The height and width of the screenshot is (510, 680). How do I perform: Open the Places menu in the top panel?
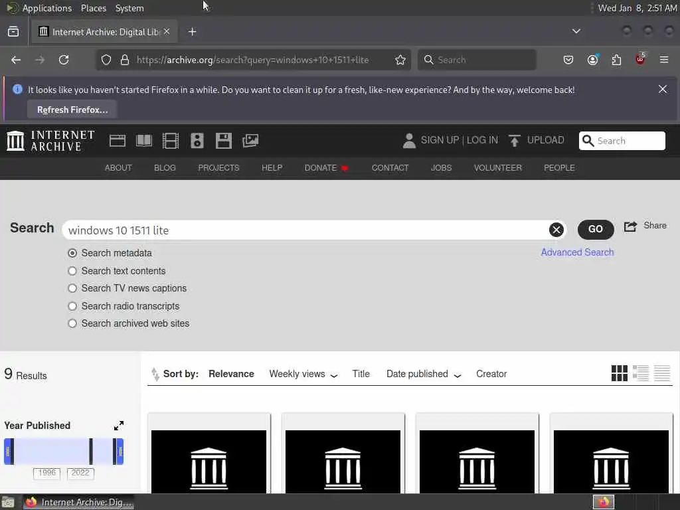point(94,8)
